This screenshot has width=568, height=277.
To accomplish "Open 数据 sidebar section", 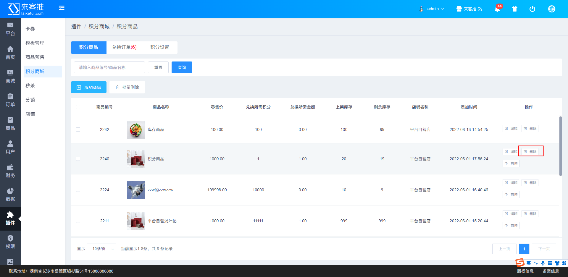I will click(10, 195).
